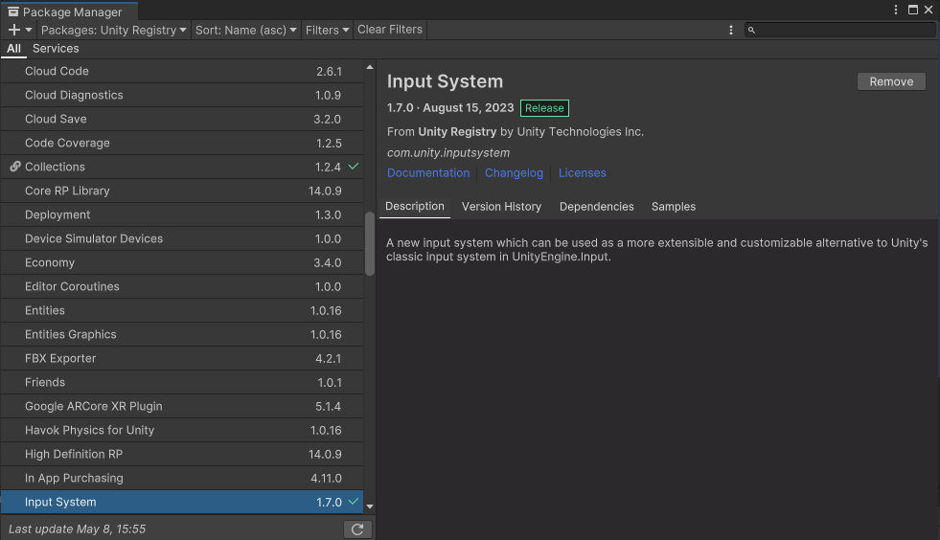Select the Editor Coroutines package
This screenshot has height=540, width=940.
point(182,287)
